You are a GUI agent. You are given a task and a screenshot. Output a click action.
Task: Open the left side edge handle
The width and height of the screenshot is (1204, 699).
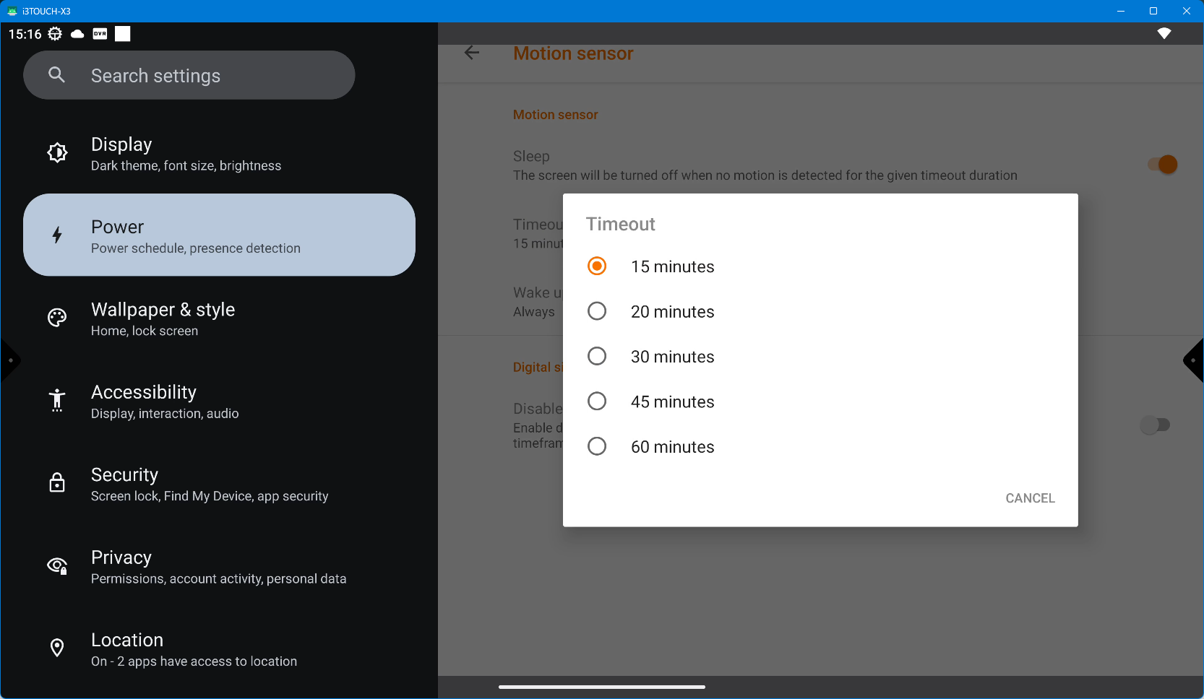point(9,360)
